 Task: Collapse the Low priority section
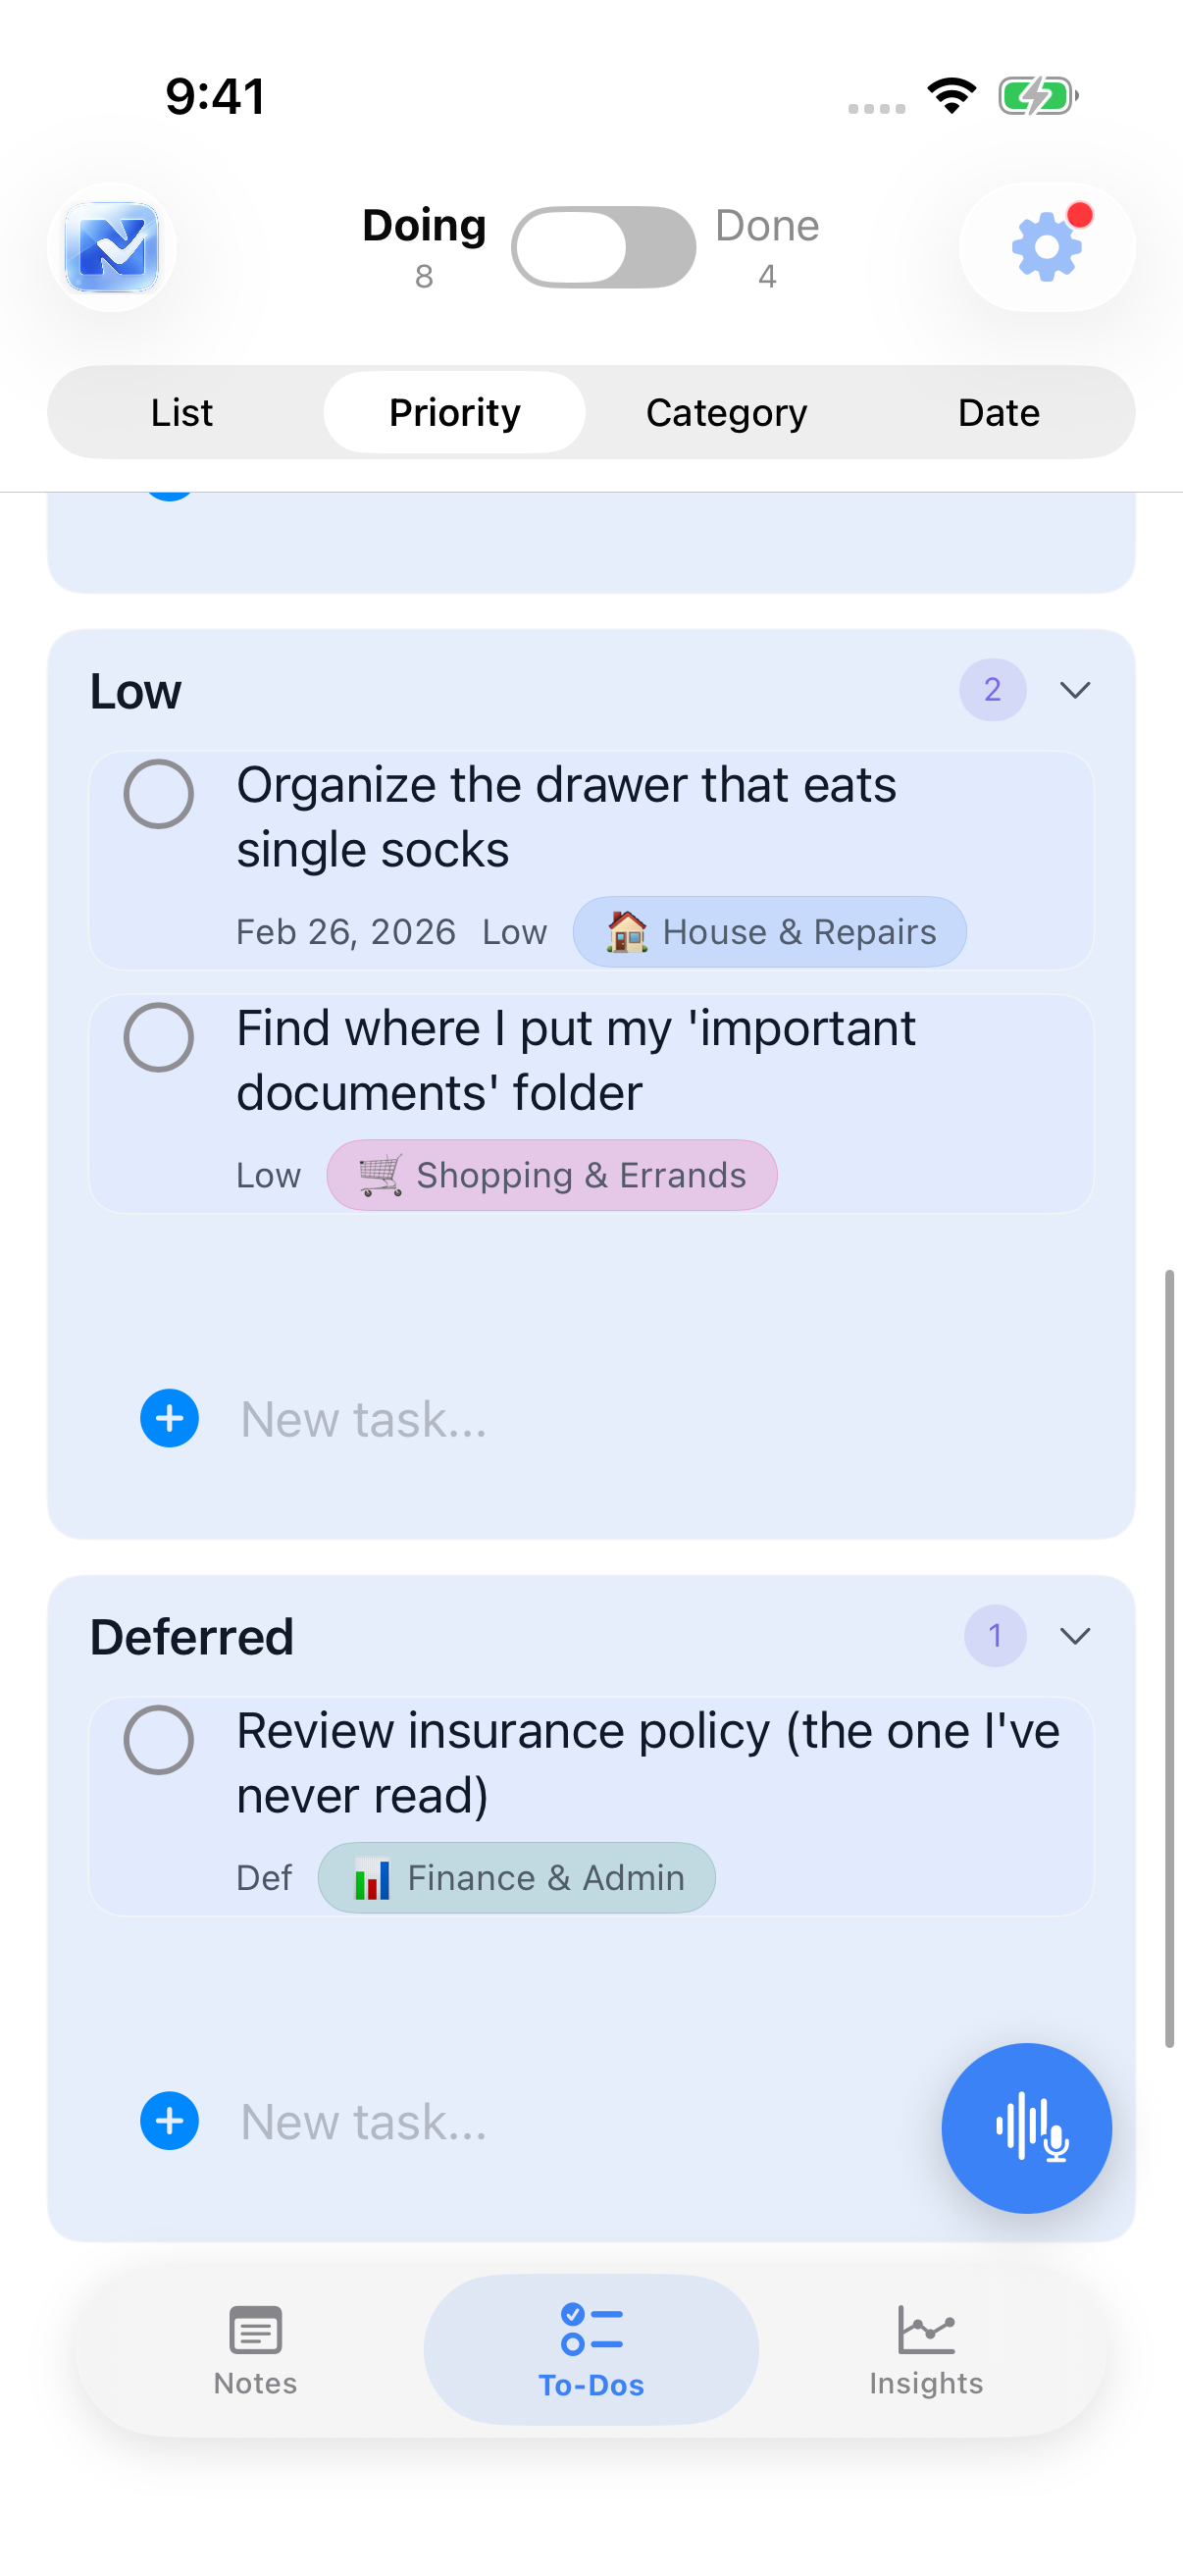(x=1075, y=689)
